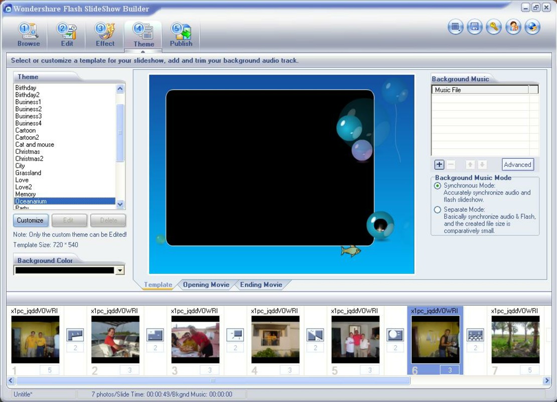Select slide 1 thumbnail
Viewport: 557px width, 402px height.
coord(35,339)
